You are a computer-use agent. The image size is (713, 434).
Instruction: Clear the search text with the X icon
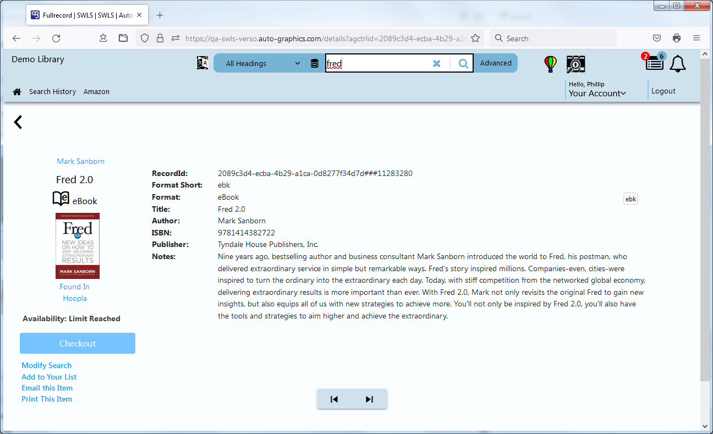point(437,63)
